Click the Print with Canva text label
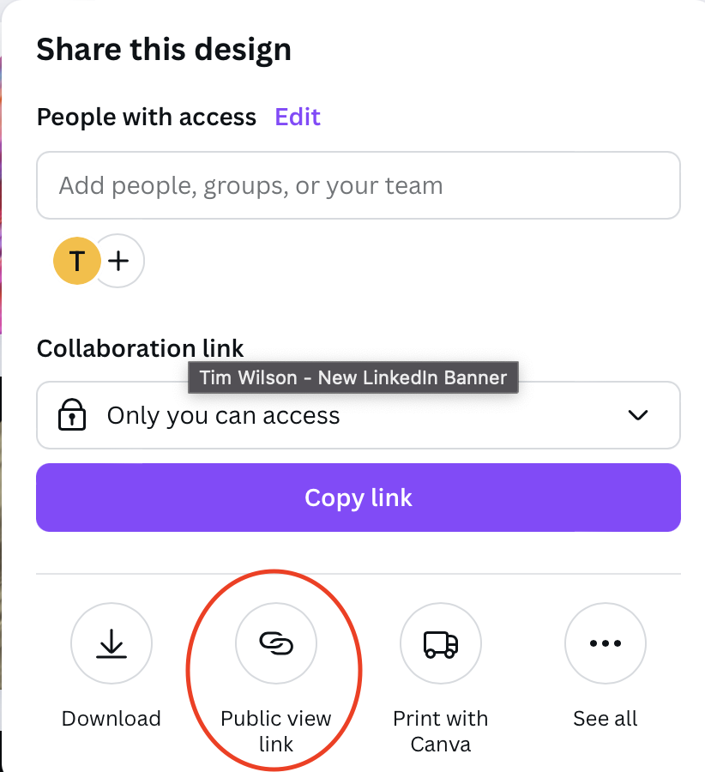Screen dimensions: 705x772 tap(441, 731)
